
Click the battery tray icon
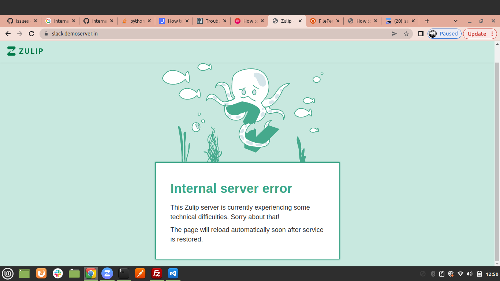coord(479,274)
